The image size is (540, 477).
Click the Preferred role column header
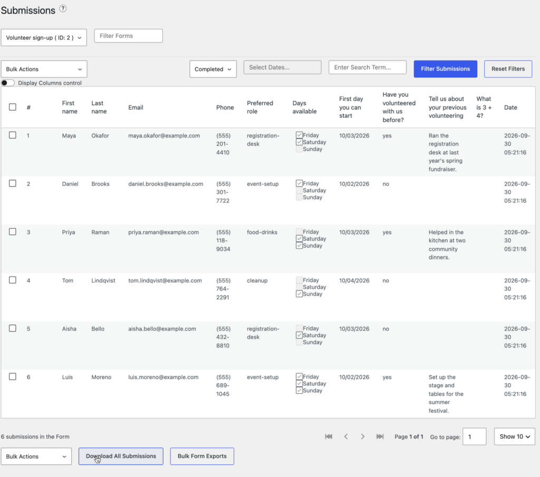[259, 107]
